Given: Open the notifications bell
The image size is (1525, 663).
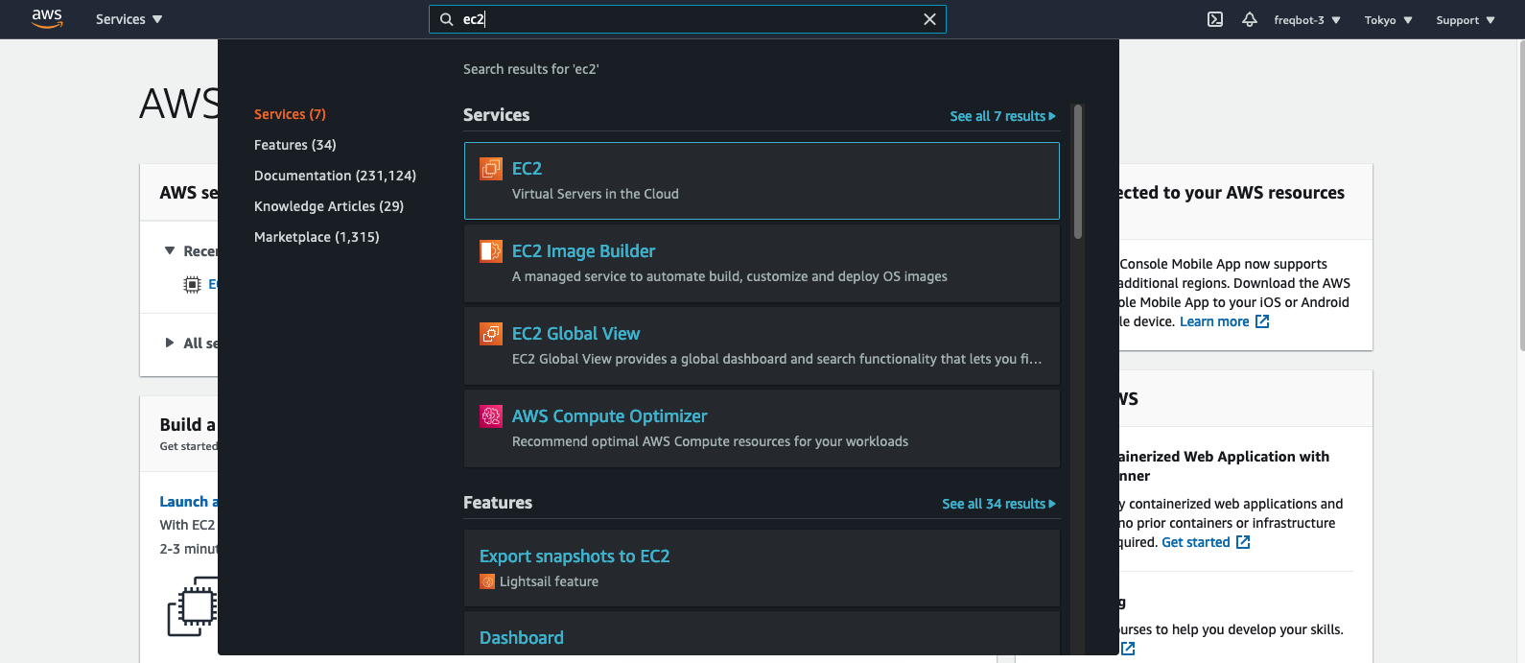Looking at the screenshot, I should pyautogui.click(x=1250, y=19).
